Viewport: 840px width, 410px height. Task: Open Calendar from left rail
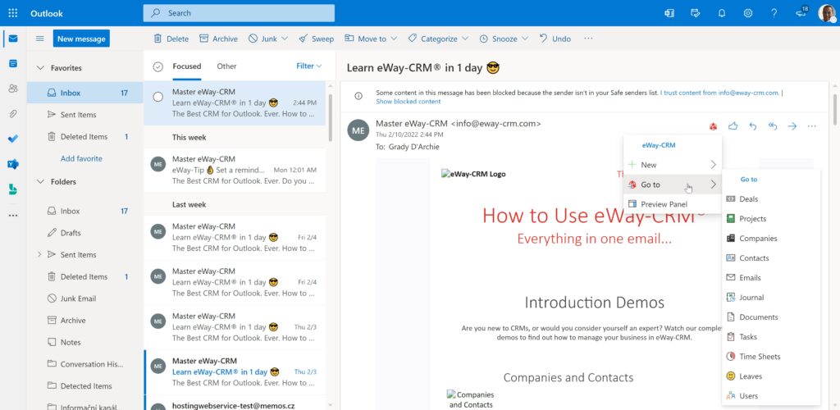coord(13,64)
